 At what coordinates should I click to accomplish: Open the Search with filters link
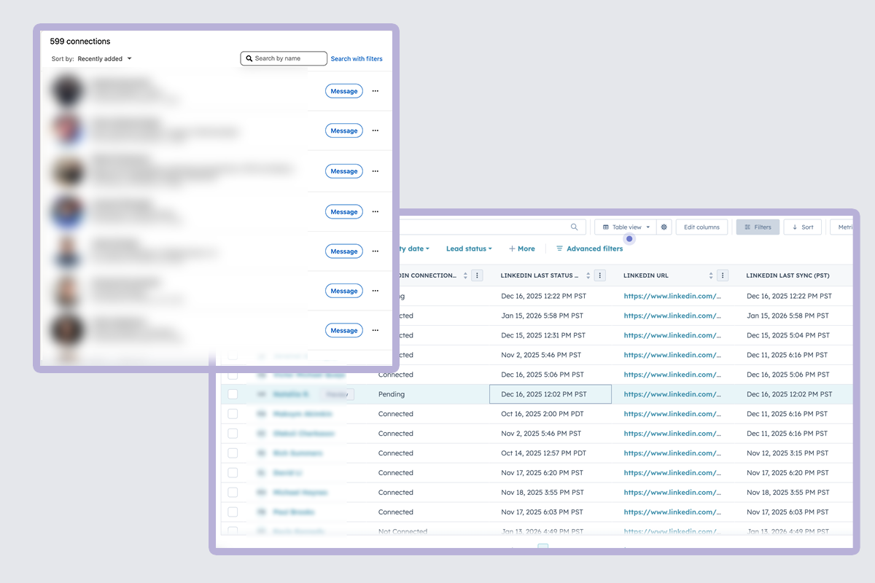(357, 58)
